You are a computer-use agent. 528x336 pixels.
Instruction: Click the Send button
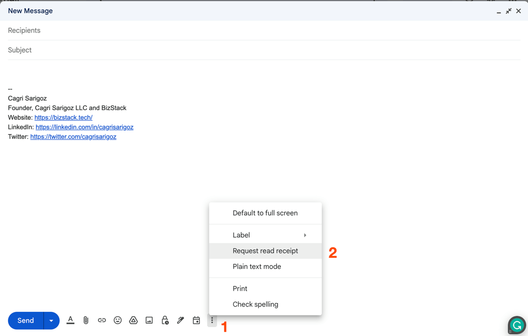[x=26, y=320]
